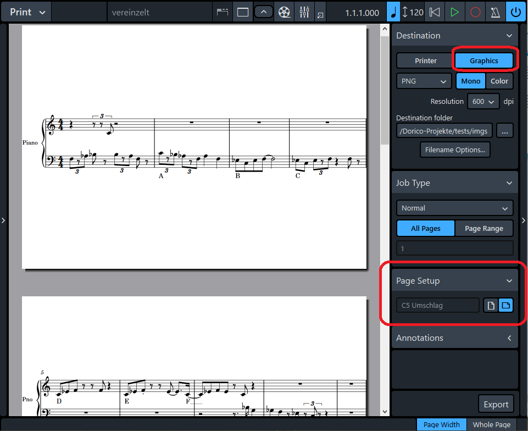Set preview zoom to Page Width
The image size is (528, 431).
click(x=441, y=424)
